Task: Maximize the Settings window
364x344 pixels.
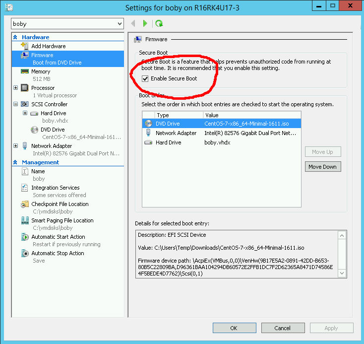Action: tap(332, 5)
